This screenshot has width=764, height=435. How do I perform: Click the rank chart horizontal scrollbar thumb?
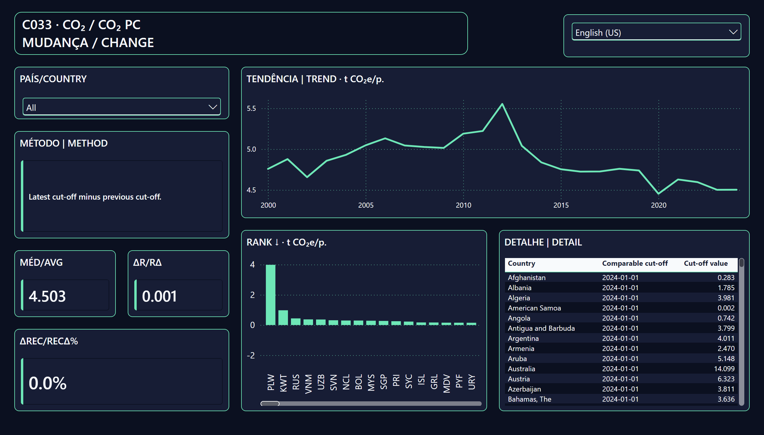(x=270, y=404)
